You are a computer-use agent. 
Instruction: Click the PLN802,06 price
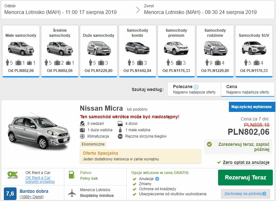coord(249,132)
